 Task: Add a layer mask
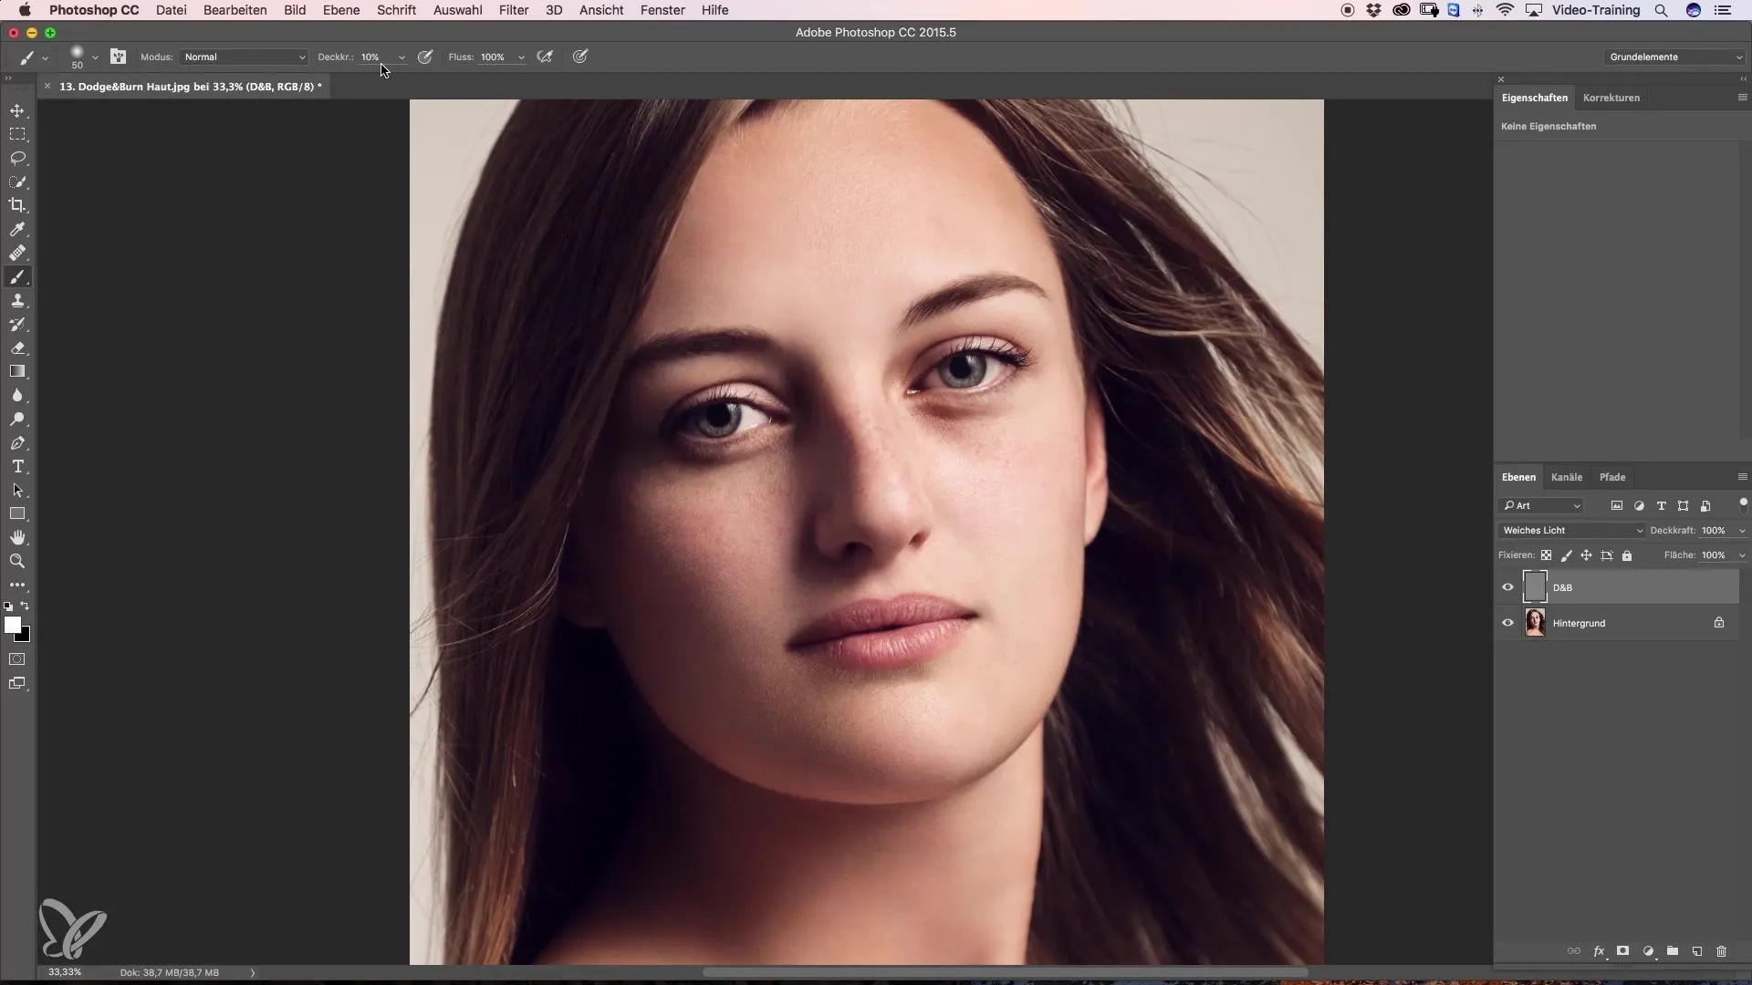(1622, 951)
